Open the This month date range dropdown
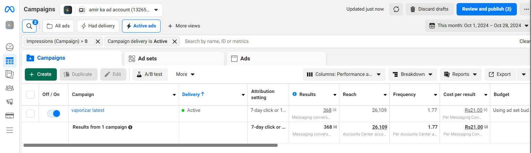 478,26
